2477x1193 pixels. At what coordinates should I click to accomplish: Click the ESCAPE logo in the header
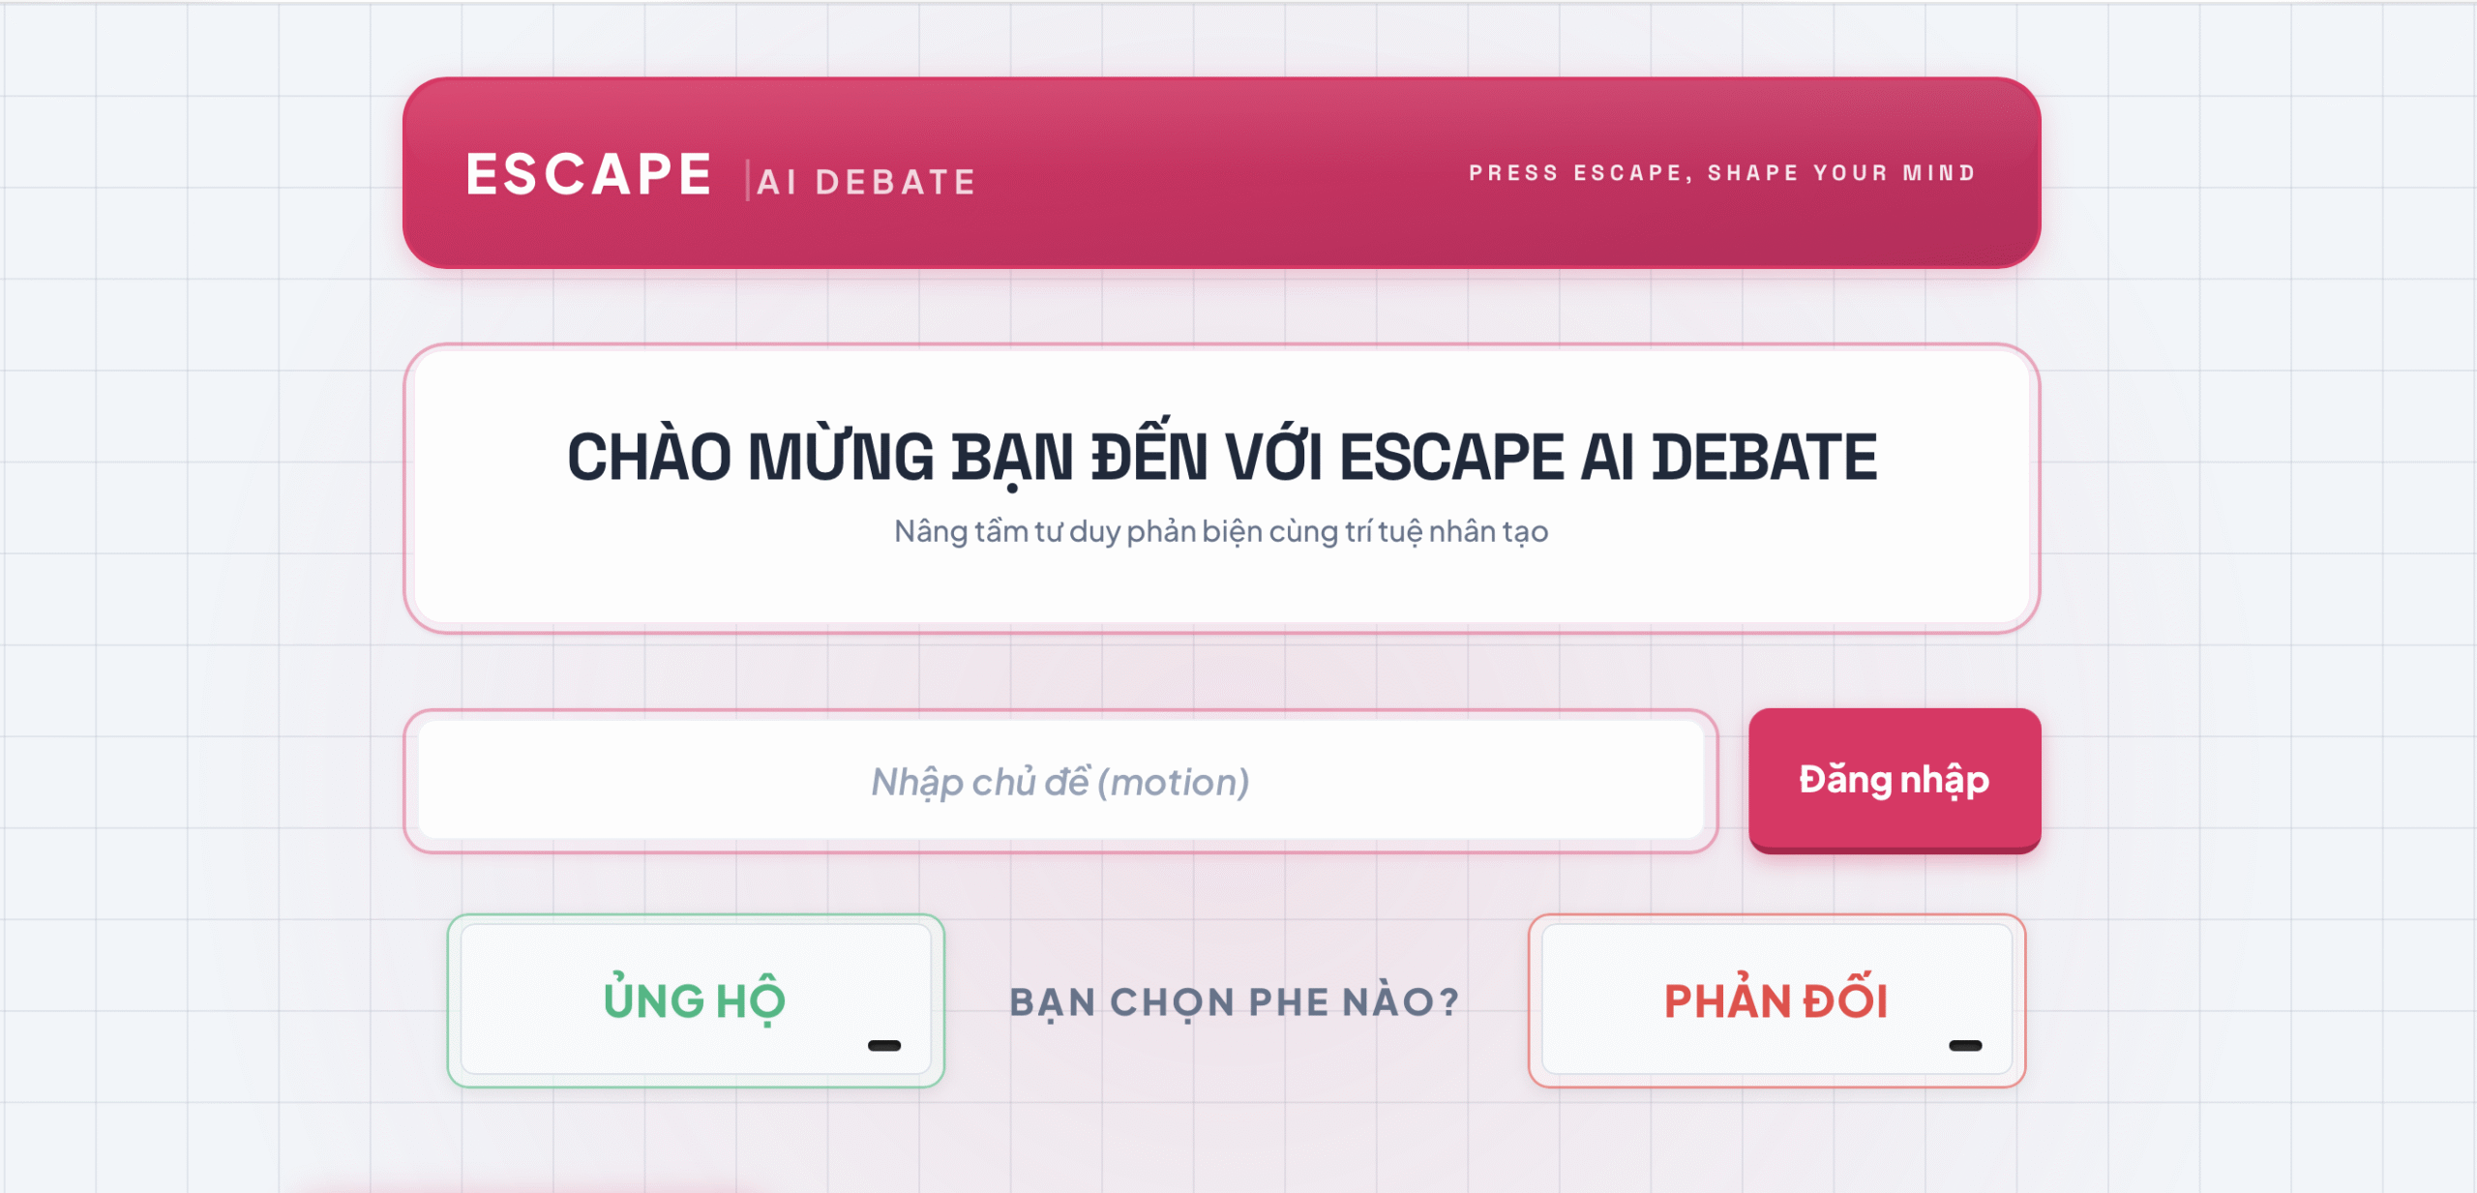click(x=588, y=175)
